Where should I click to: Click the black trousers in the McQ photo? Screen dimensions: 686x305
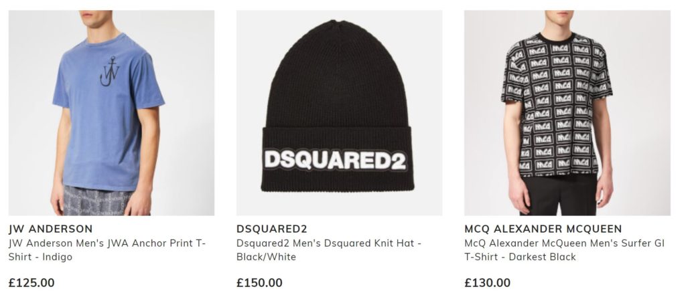tap(558, 195)
